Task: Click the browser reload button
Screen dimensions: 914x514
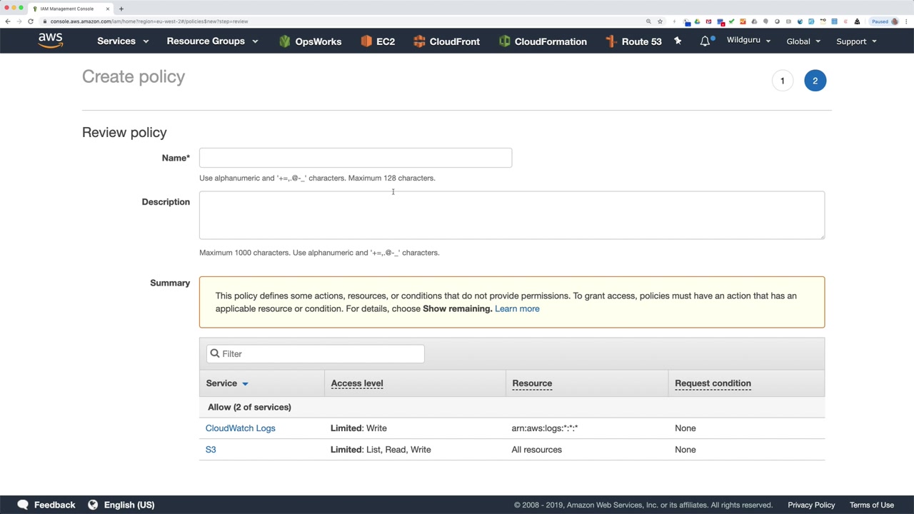Action: pyautogui.click(x=31, y=21)
